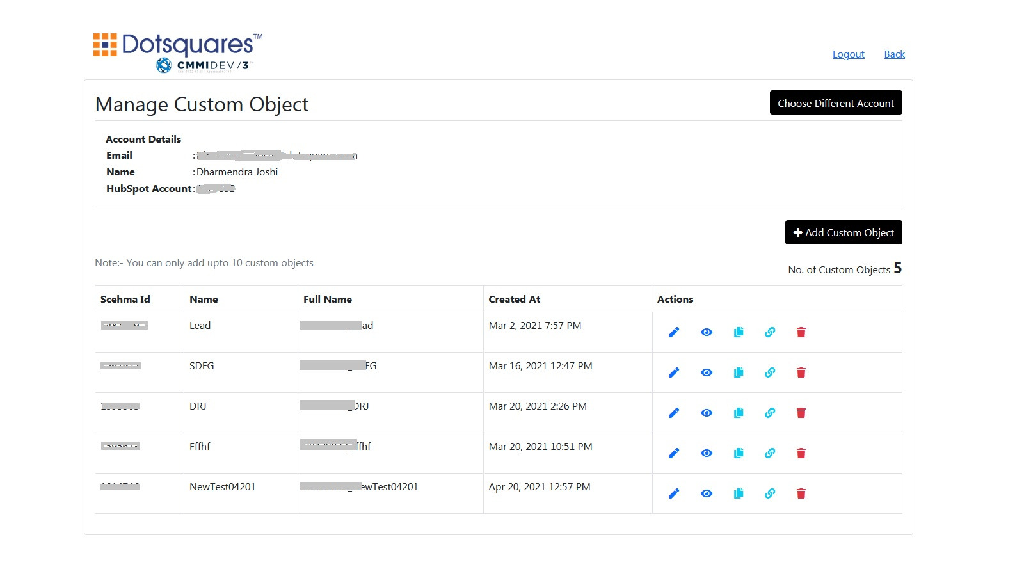Copy the DRJ custom object
The width and height of the screenshot is (1024, 576).
coord(738,412)
